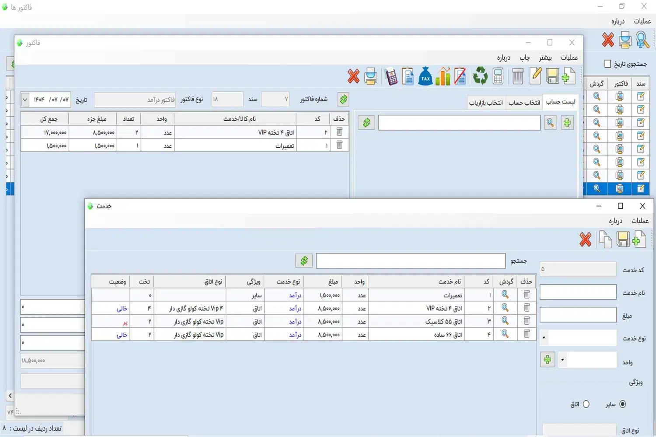Open the نوع خدمت dropdown
Viewport: 656px width, 437px height.
coord(544,338)
